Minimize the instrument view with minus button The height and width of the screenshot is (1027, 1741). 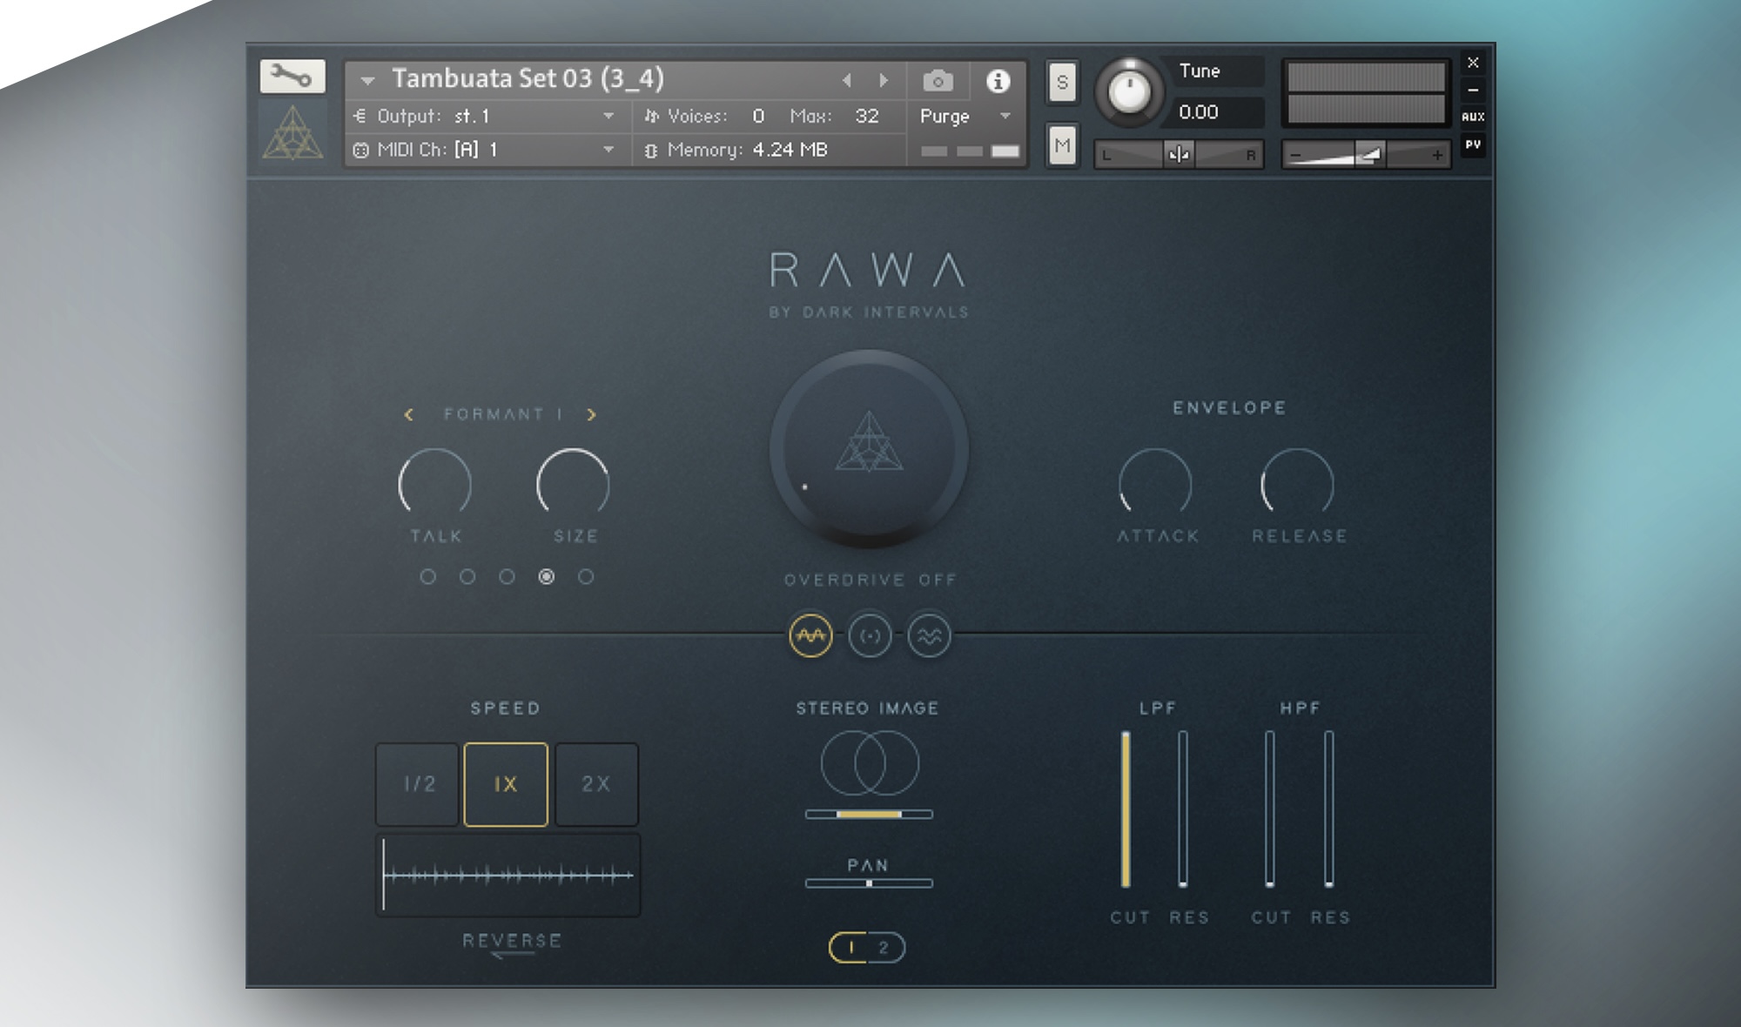tap(1473, 90)
